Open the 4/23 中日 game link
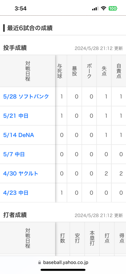The height and width of the screenshot is (274, 126). click(x=16, y=193)
